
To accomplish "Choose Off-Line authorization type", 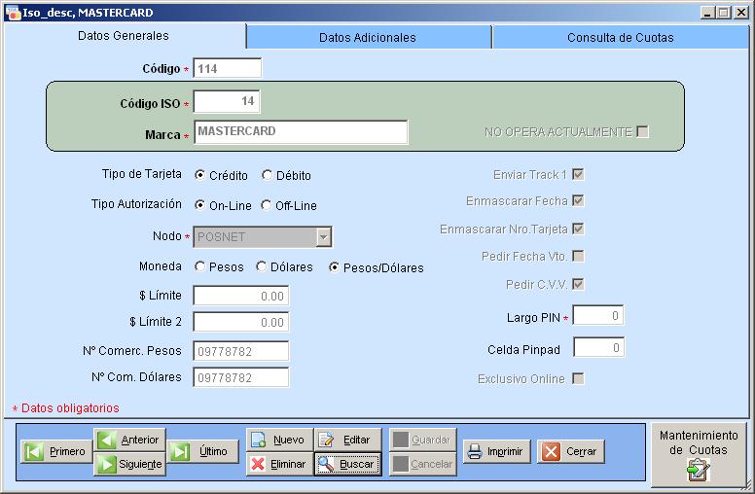I will click(x=268, y=206).
